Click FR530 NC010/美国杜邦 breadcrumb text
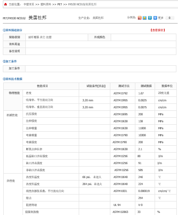The height and width of the screenshot is (215, 178). 82,5
